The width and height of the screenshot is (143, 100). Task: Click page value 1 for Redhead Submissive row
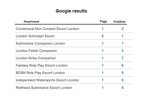click(x=103, y=87)
